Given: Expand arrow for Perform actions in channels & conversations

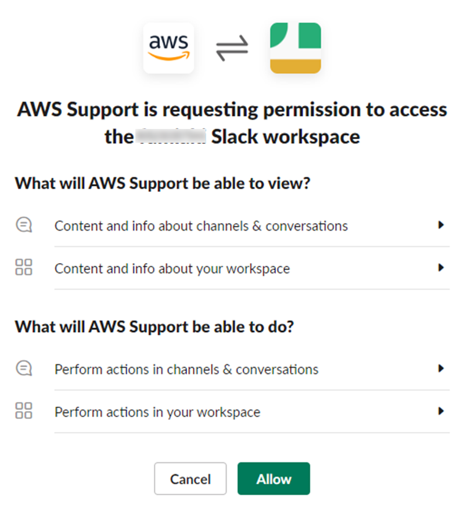Looking at the screenshot, I should click(441, 368).
